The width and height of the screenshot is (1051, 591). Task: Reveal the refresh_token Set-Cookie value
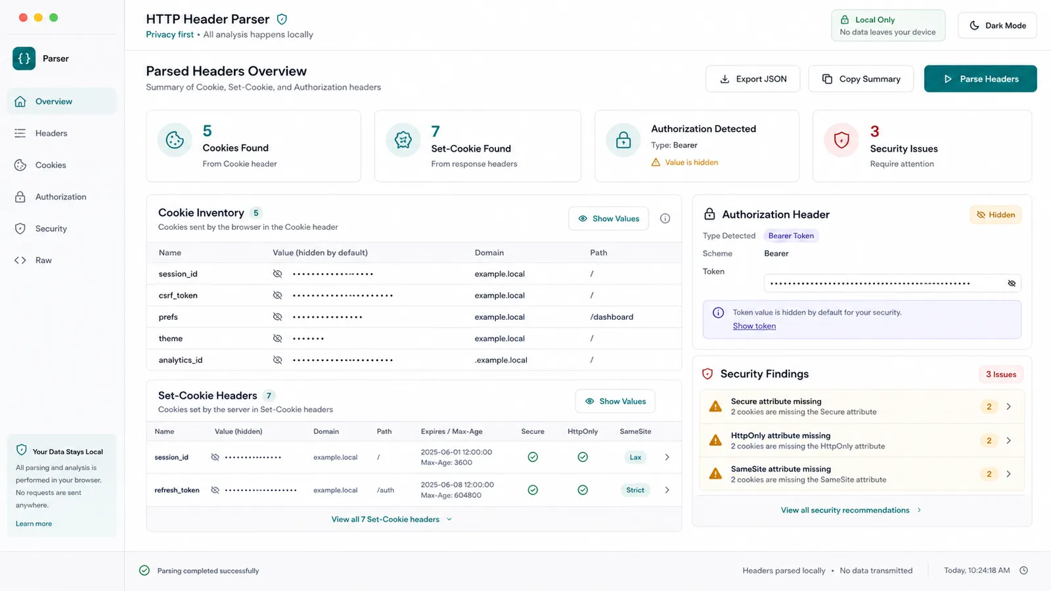pos(215,490)
